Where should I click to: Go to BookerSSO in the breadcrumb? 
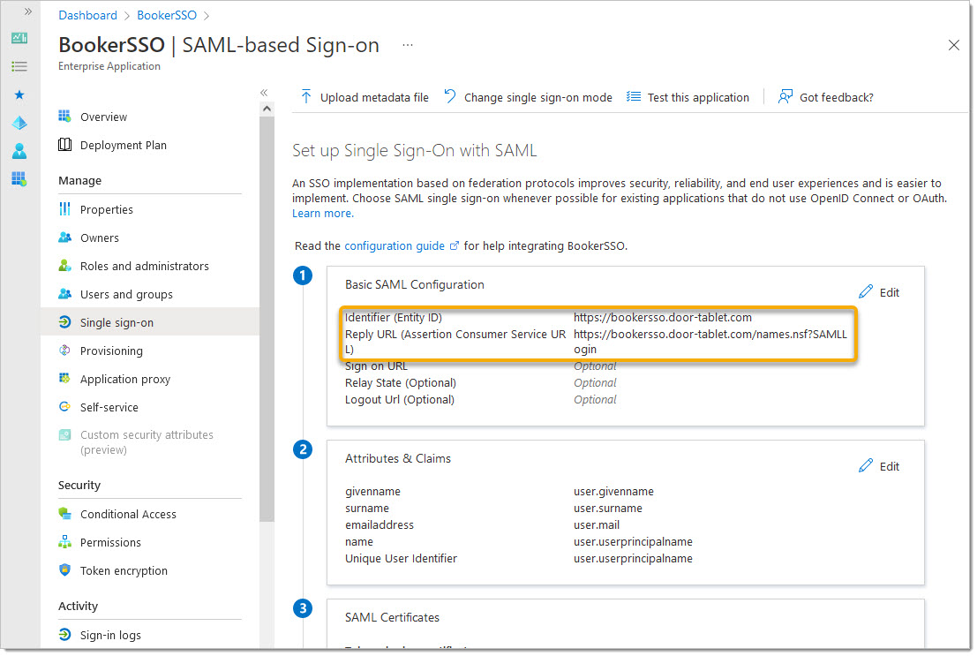167,15
